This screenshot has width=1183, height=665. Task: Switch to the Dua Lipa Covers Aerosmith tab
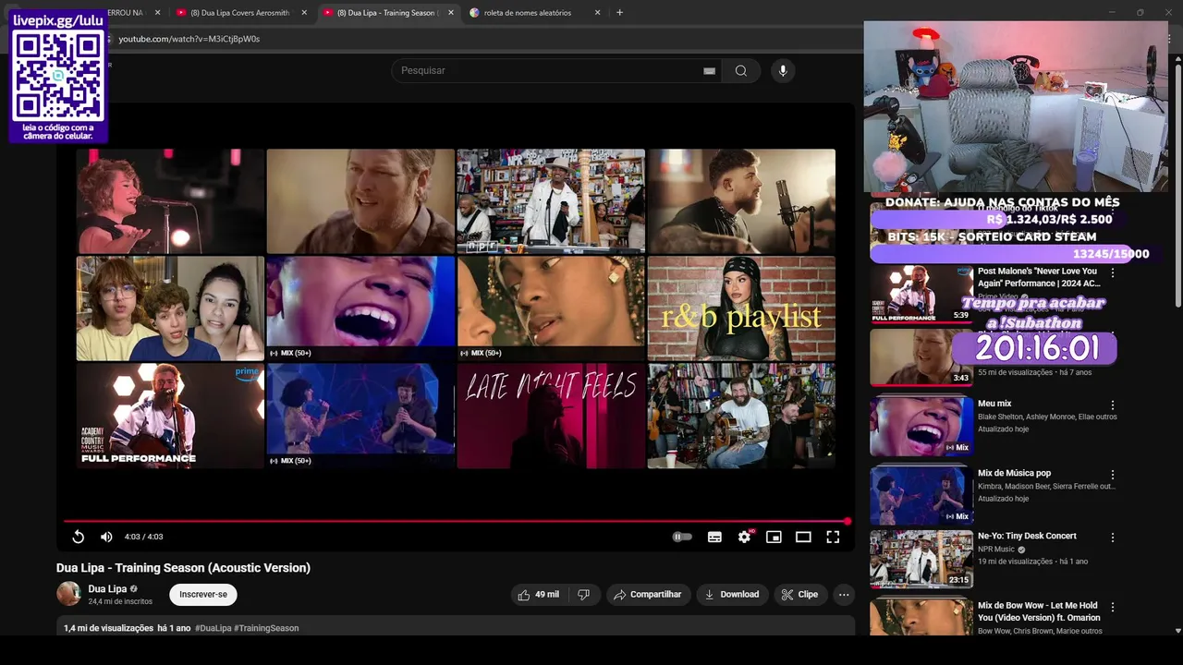pos(239,13)
